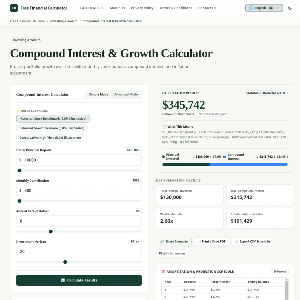Screen dimensions: 300x300
Task: Click the $17,096 ending balance cell
Action: click(253, 290)
